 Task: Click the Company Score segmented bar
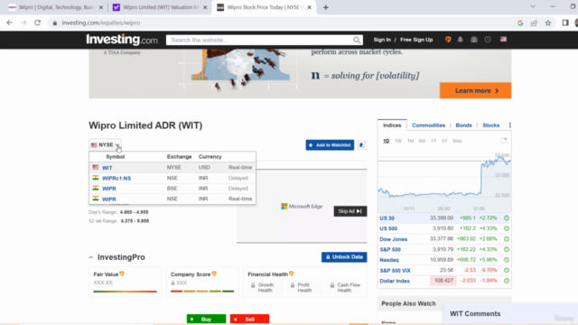click(x=202, y=291)
